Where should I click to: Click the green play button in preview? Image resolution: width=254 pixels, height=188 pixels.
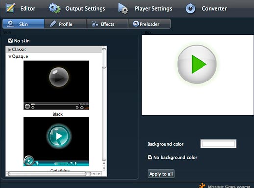(197, 64)
